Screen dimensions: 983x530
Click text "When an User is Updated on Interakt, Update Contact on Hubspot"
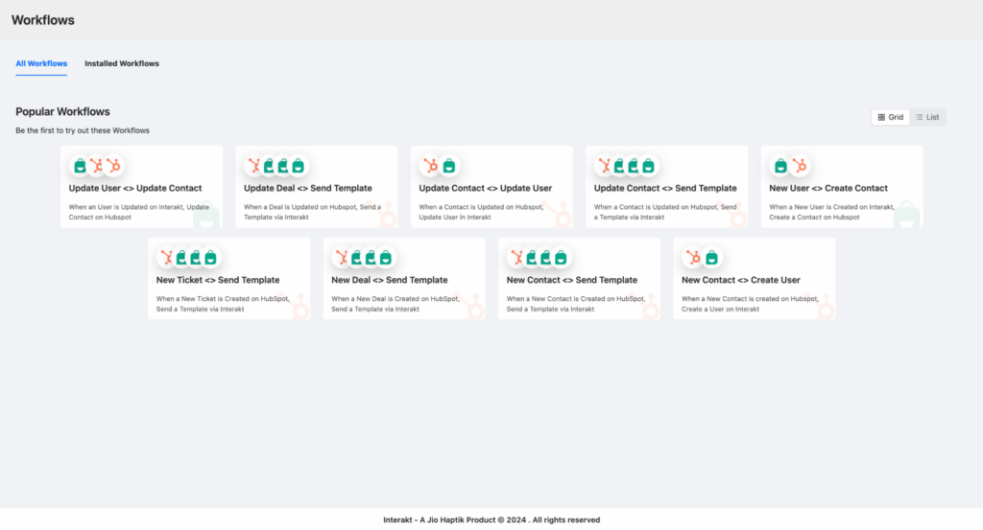pos(139,212)
